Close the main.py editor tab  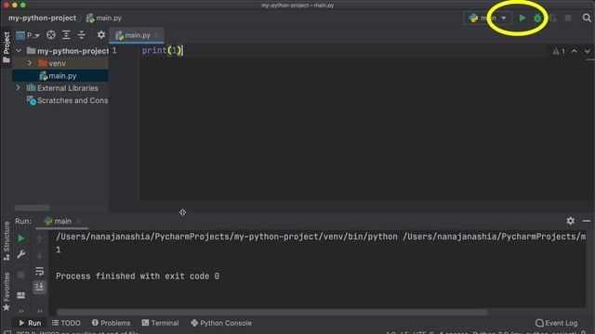click(x=157, y=35)
